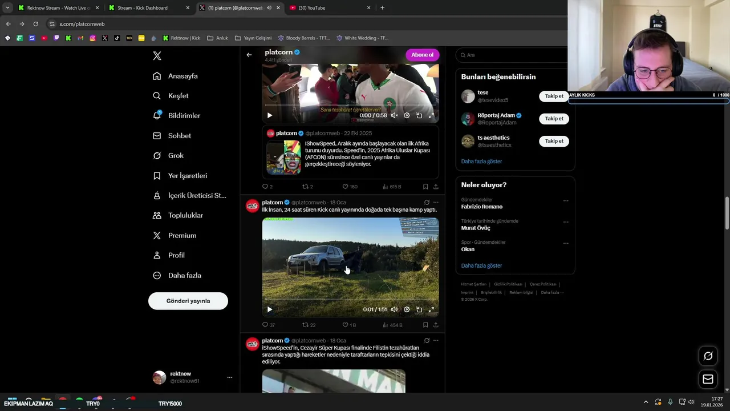Bookmark the post with 615 B views
This screenshot has height=411, width=730.
(425, 187)
